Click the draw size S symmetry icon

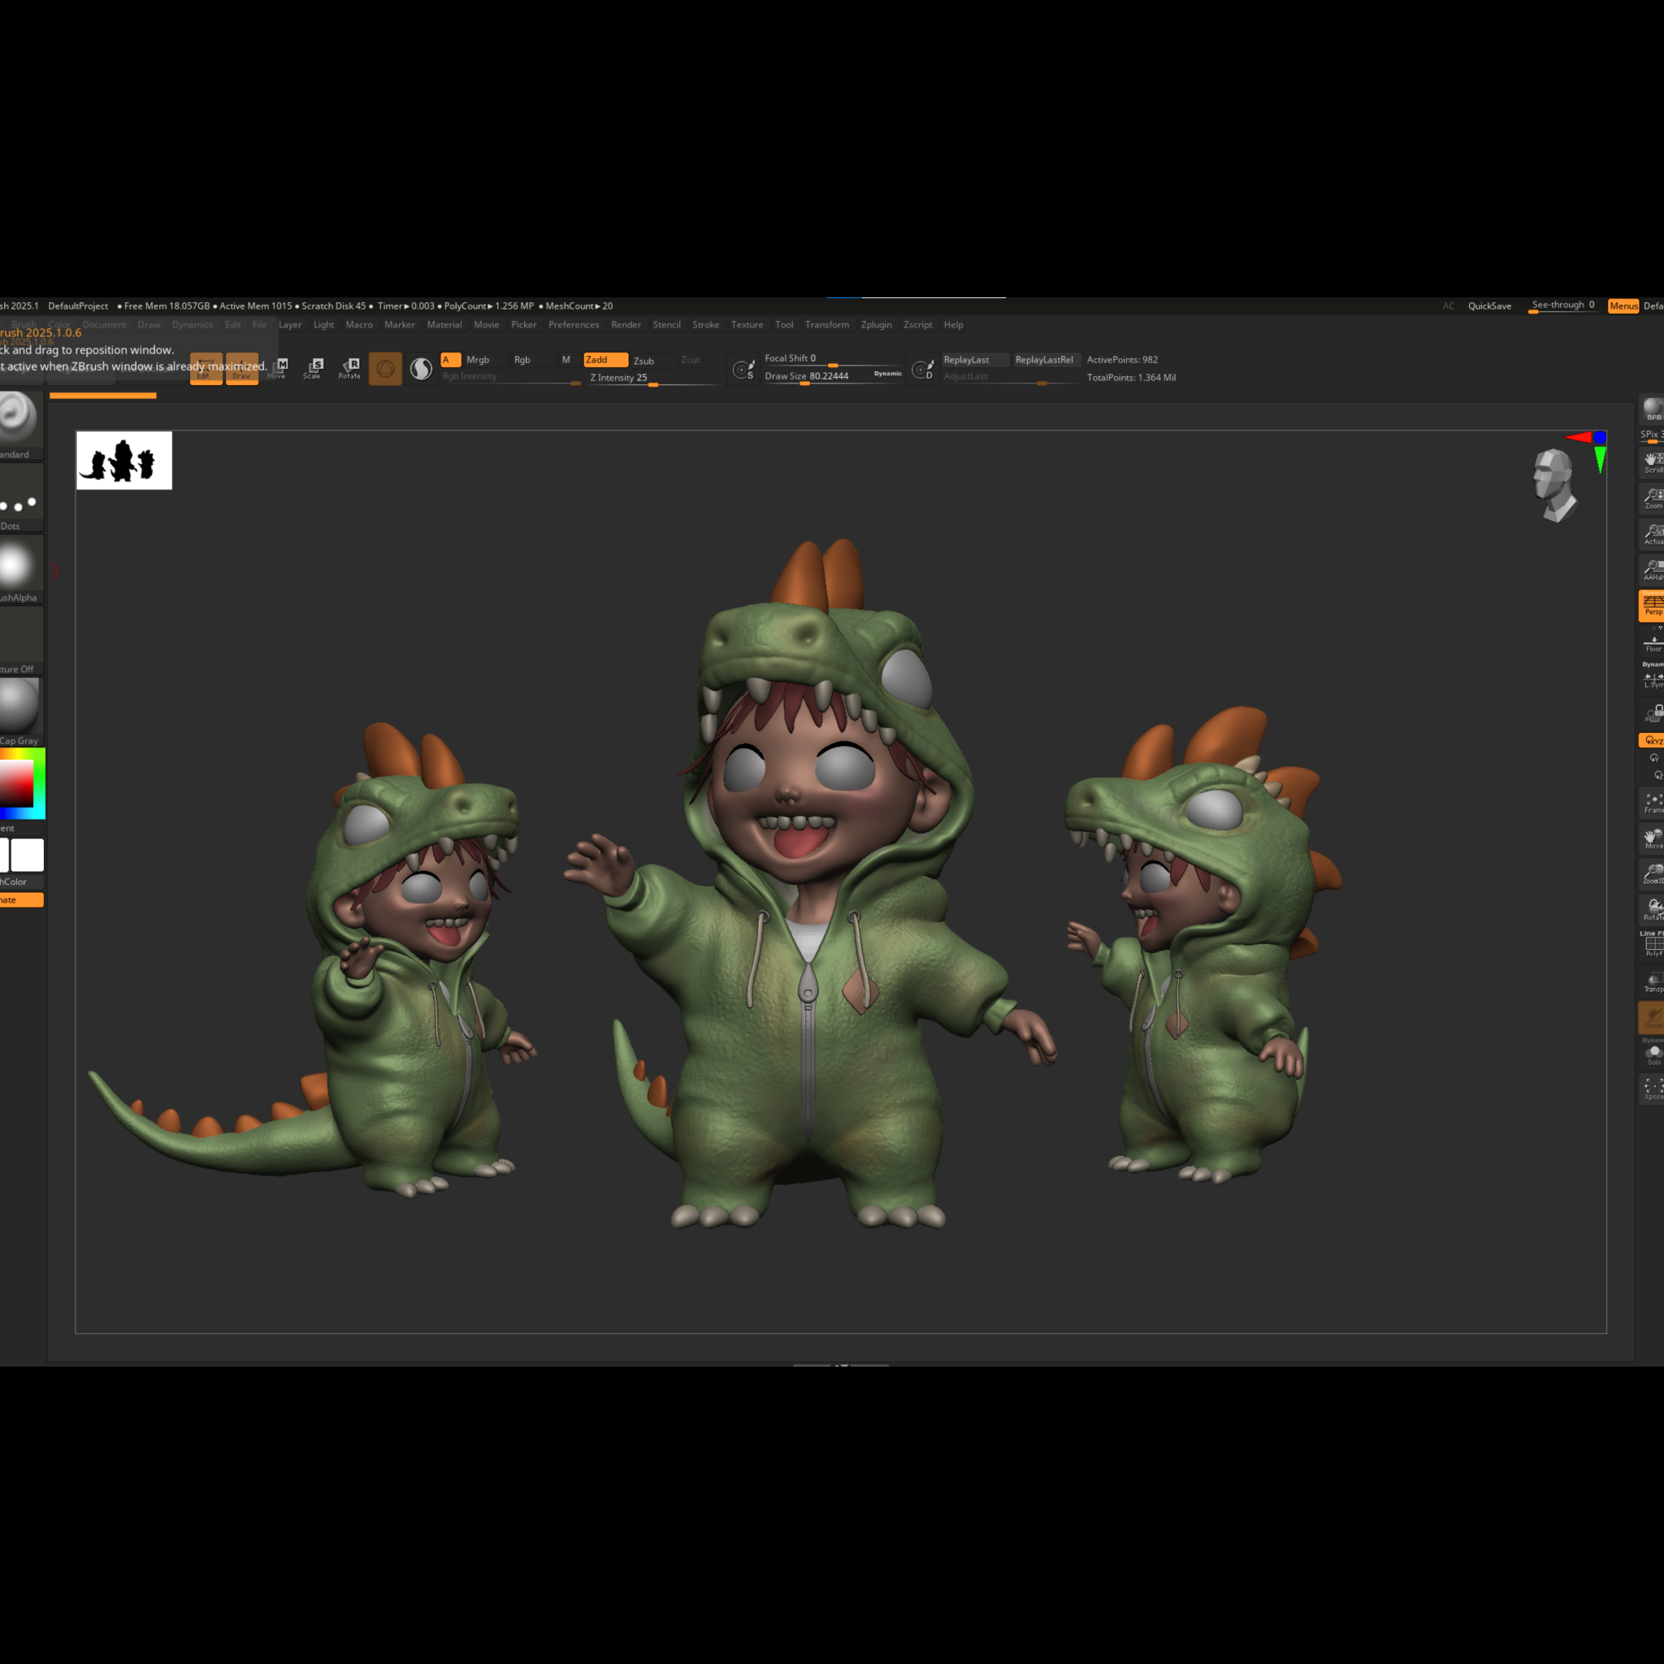(x=743, y=370)
